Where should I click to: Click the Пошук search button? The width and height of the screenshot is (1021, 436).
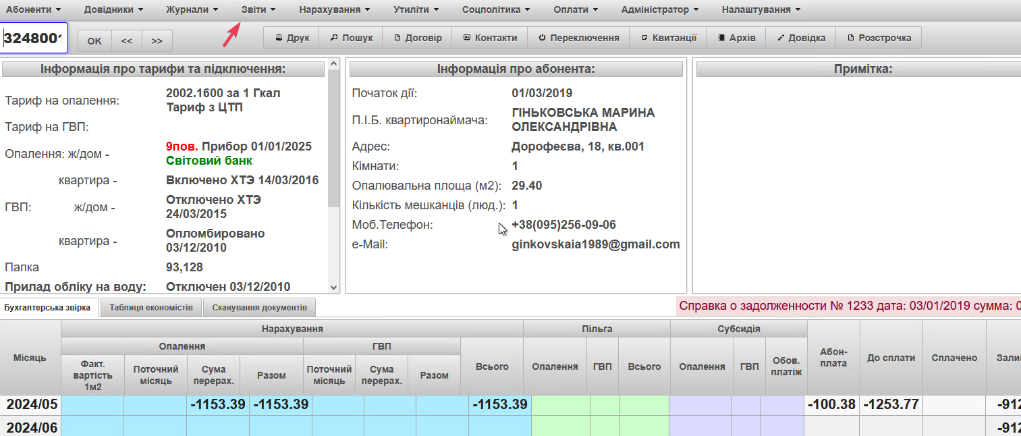(x=351, y=38)
